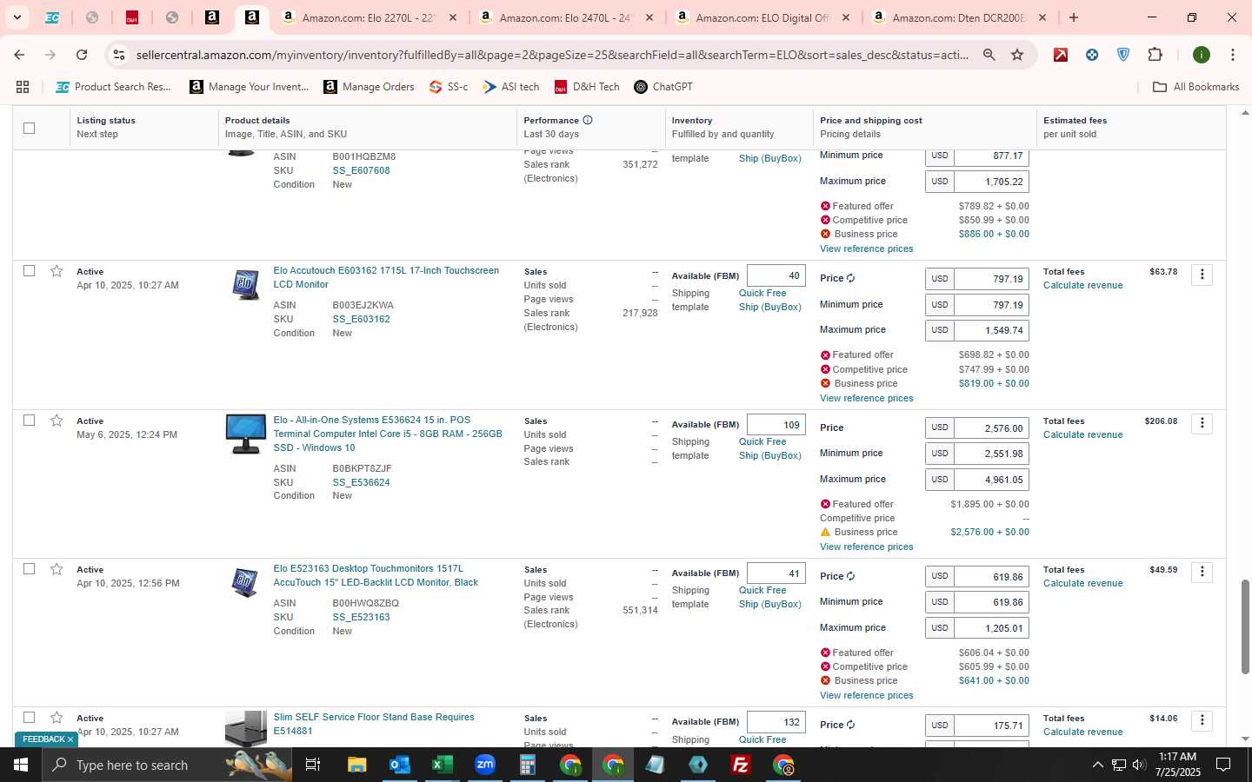Open Chrome three-dot menu
The height and width of the screenshot is (782, 1252).
point(1232,55)
